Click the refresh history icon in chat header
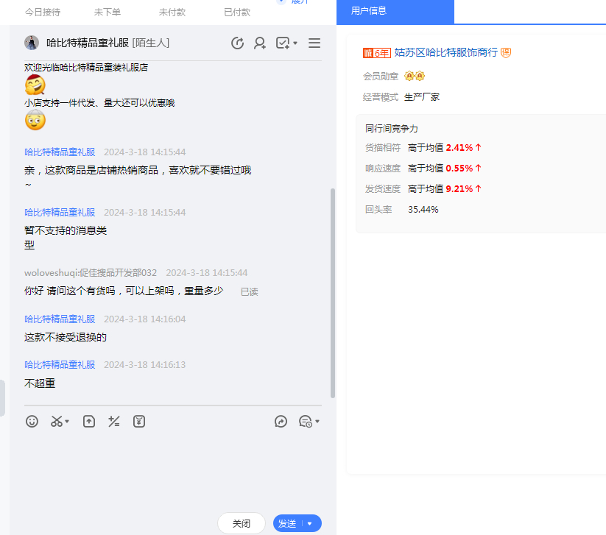The width and height of the screenshot is (606, 535). (x=237, y=43)
